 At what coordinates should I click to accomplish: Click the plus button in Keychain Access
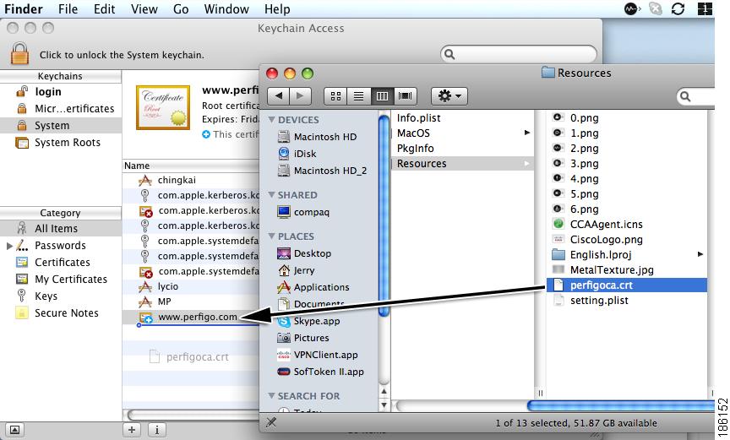point(132,430)
